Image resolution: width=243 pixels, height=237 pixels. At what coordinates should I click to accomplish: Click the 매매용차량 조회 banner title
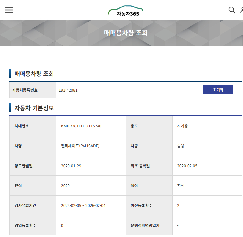click(x=126, y=33)
